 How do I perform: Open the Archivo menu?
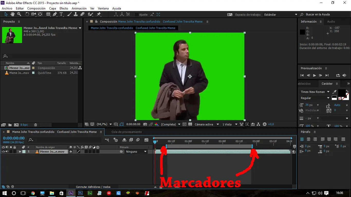(7, 8)
